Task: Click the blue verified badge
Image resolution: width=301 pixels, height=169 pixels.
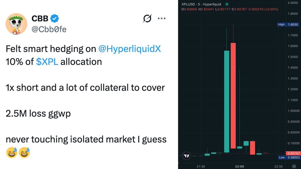Action: [x=55, y=19]
